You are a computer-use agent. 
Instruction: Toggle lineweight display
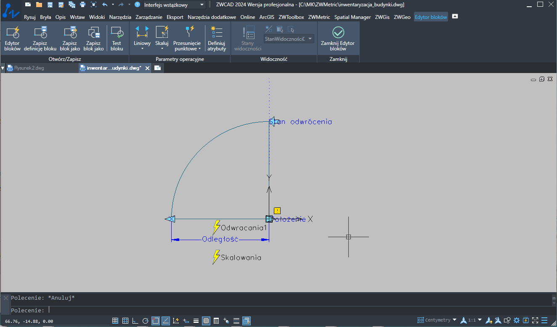click(x=196, y=321)
